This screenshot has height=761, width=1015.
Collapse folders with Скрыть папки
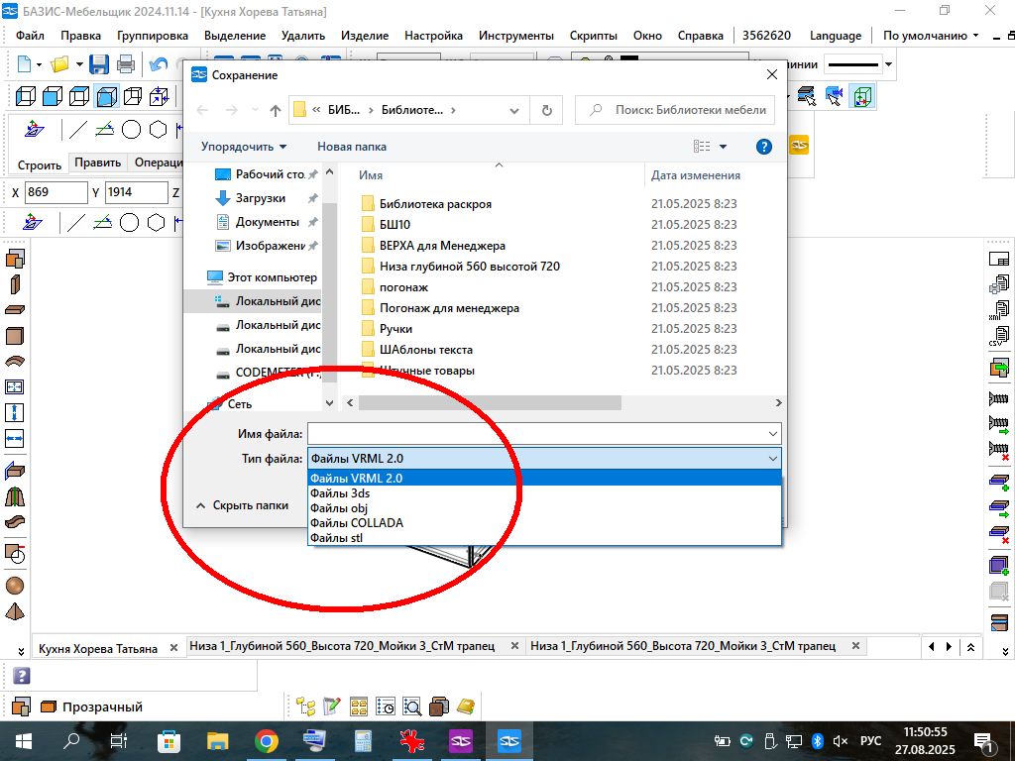(x=243, y=505)
